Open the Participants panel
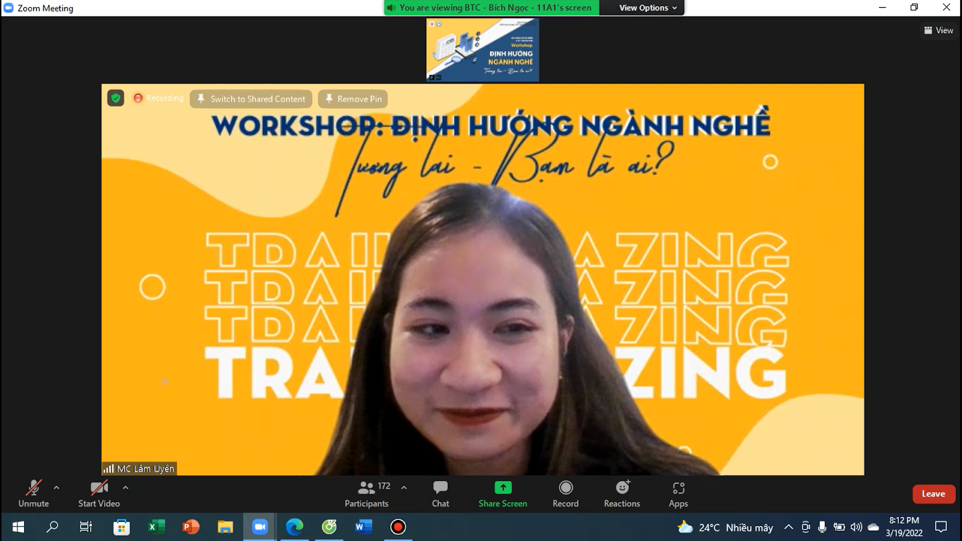The width and height of the screenshot is (962, 541). [x=367, y=494]
